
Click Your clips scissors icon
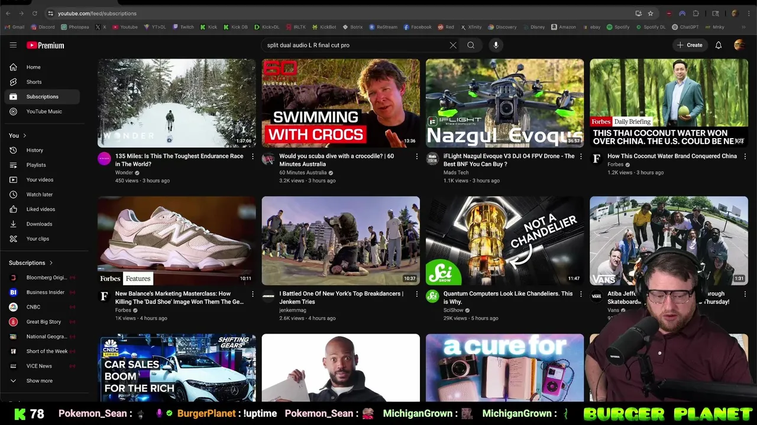(x=14, y=238)
